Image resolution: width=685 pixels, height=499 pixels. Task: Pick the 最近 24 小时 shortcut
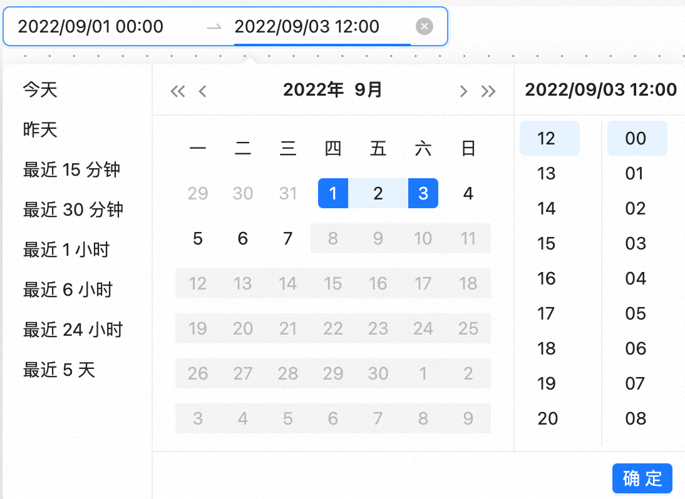pyautogui.click(x=73, y=330)
